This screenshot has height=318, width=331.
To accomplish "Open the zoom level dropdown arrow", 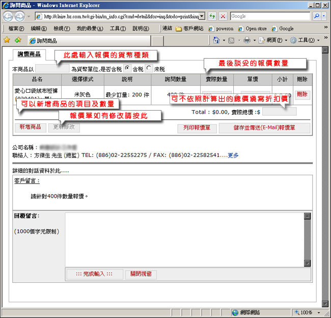I will point(319,313).
